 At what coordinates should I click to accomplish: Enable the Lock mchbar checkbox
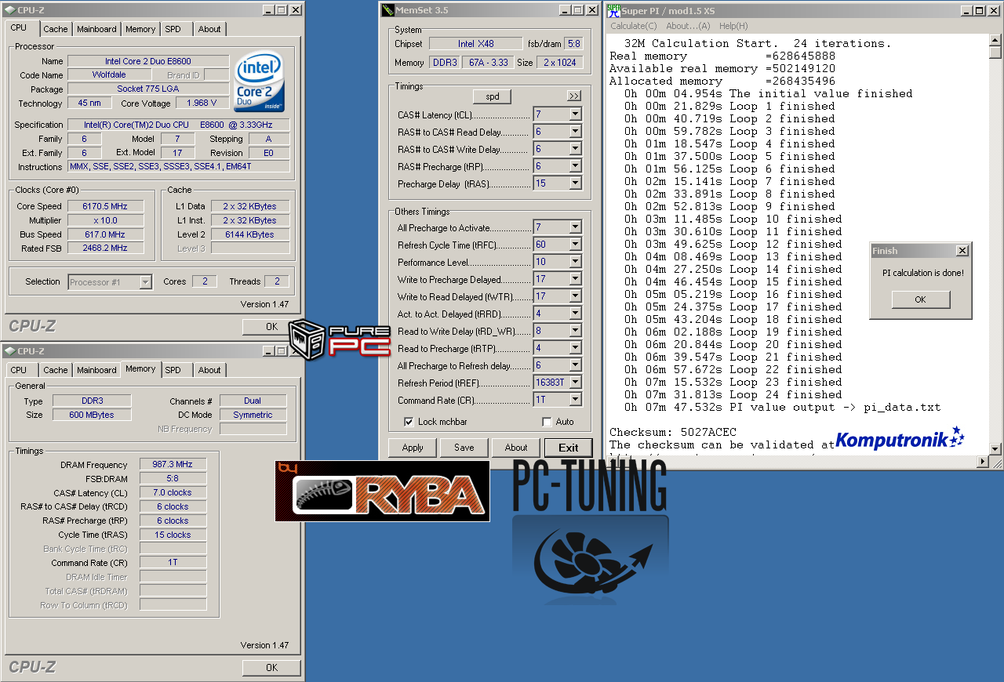409,422
